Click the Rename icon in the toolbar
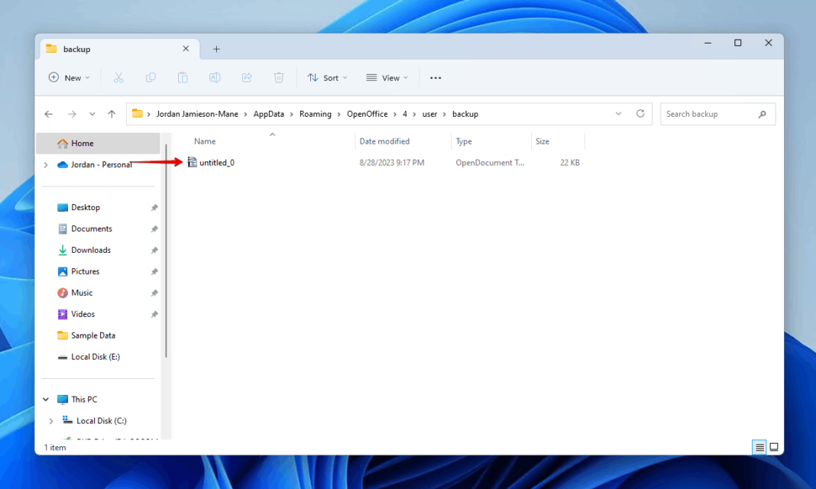This screenshot has width=816, height=489. point(215,77)
